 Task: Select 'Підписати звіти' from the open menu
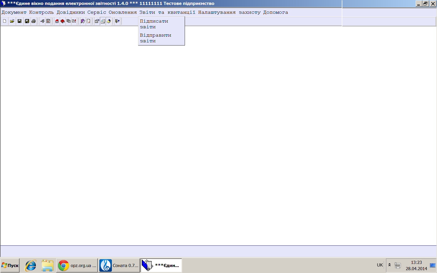[x=154, y=24]
